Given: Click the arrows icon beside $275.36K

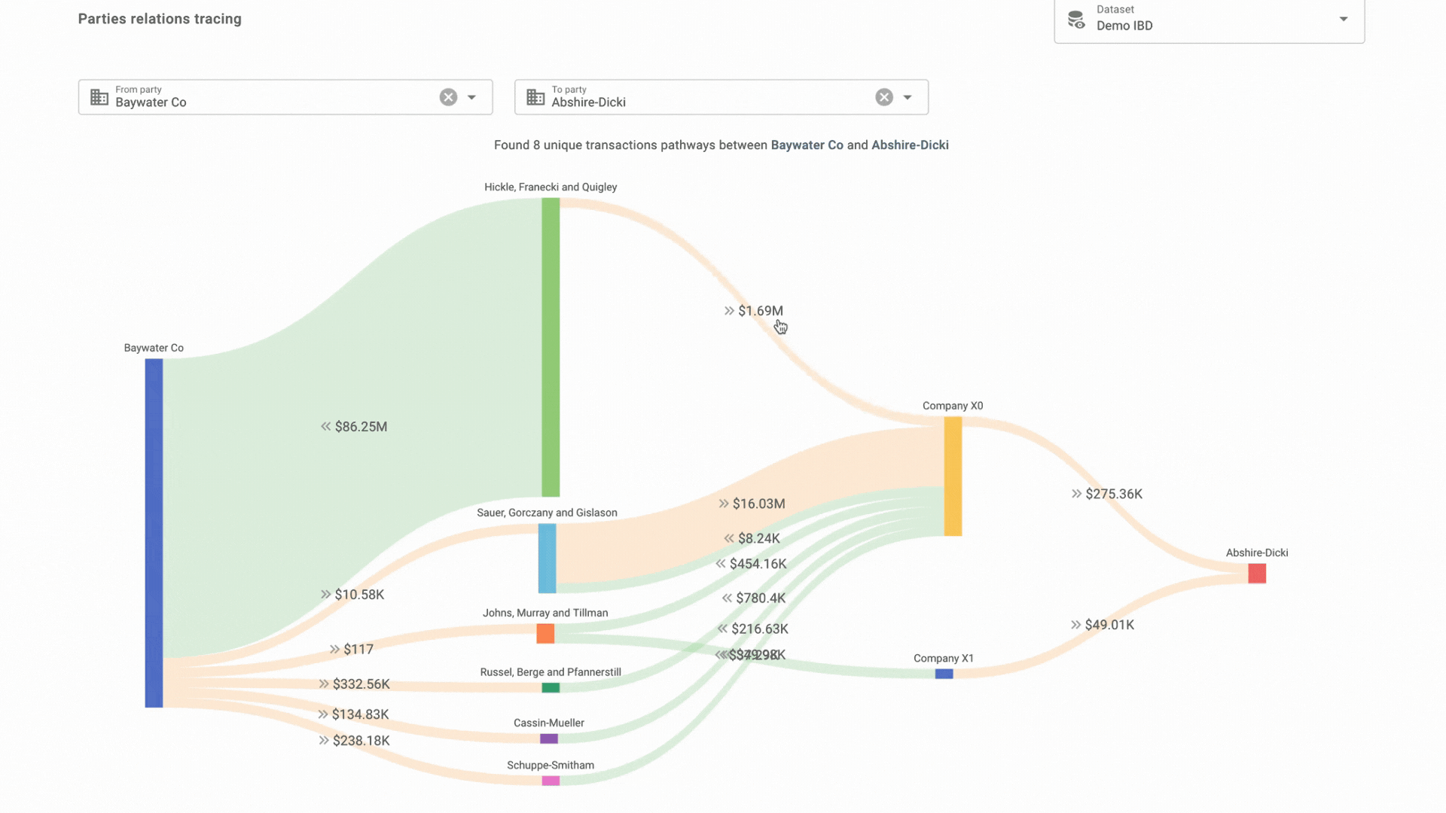Looking at the screenshot, I should click(1076, 494).
